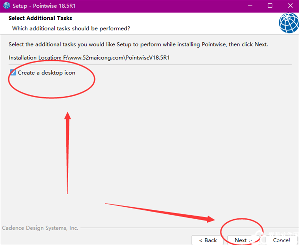Click the 'Which additional tasks should be performed?' text
This screenshot has width=299, height=245.
[71, 28]
